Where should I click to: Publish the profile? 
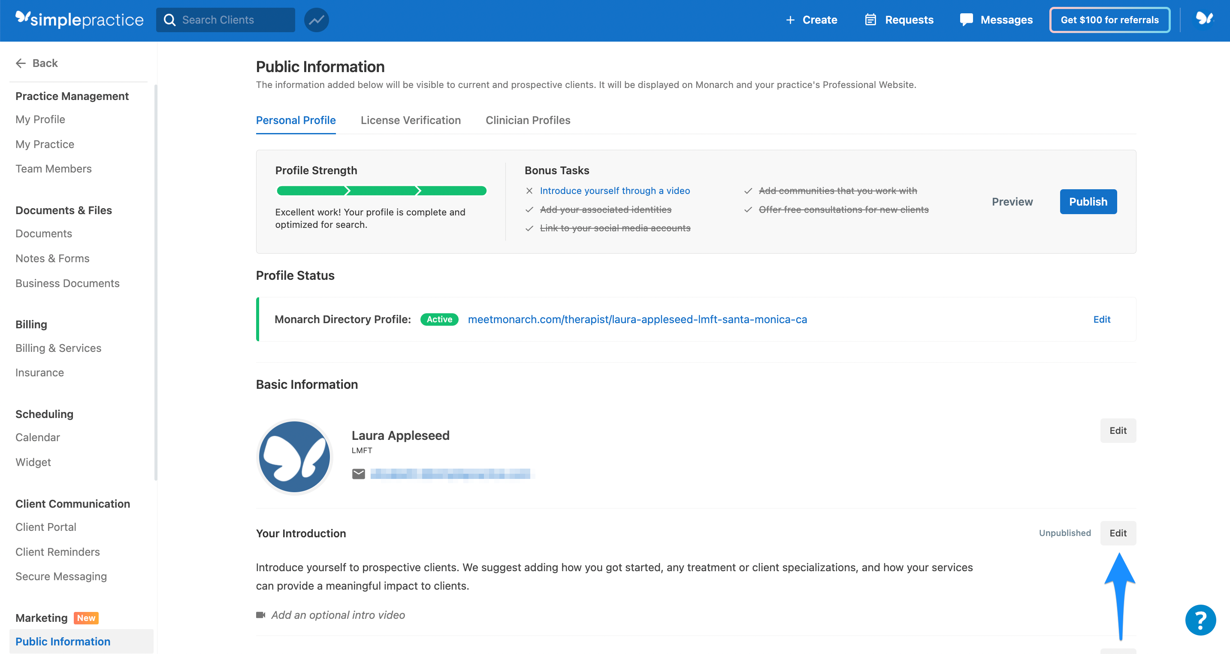[x=1088, y=202]
